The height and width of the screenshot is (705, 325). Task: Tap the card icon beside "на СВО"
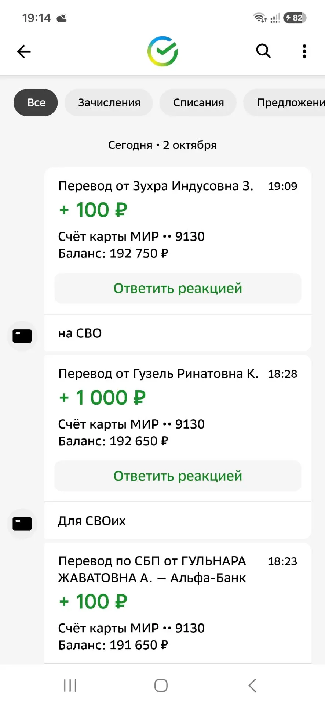point(22,336)
